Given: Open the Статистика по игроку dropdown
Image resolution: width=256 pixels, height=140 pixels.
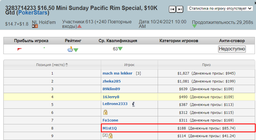Looking at the screenshot, I should pyautogui.click(x=220, y=8).
